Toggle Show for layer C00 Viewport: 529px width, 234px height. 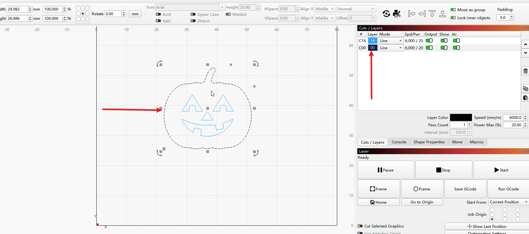[x=444, y=48]
